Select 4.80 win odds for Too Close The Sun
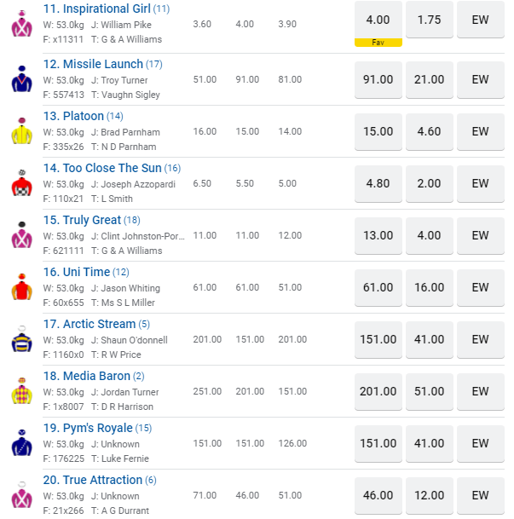Viewport: 514px width, 519px height. click(378, 183)
